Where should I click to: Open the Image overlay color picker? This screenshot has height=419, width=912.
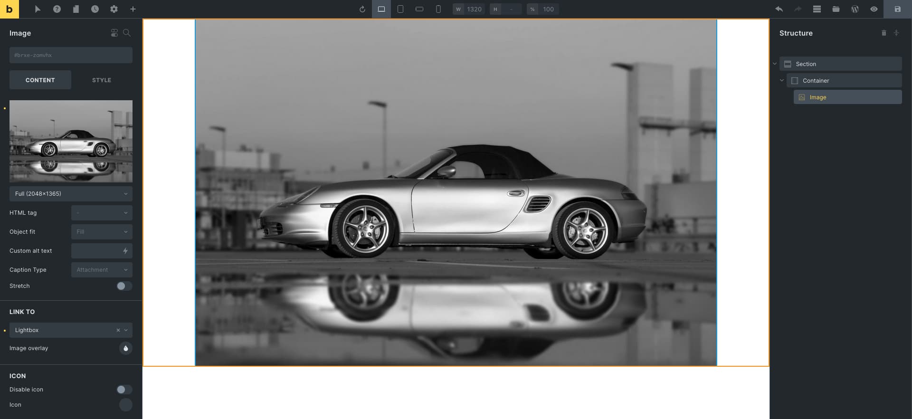125,348
